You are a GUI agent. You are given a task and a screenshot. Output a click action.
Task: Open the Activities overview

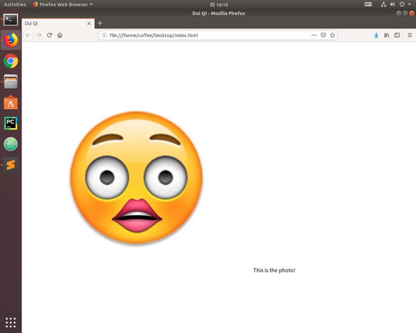click(15, 5)
